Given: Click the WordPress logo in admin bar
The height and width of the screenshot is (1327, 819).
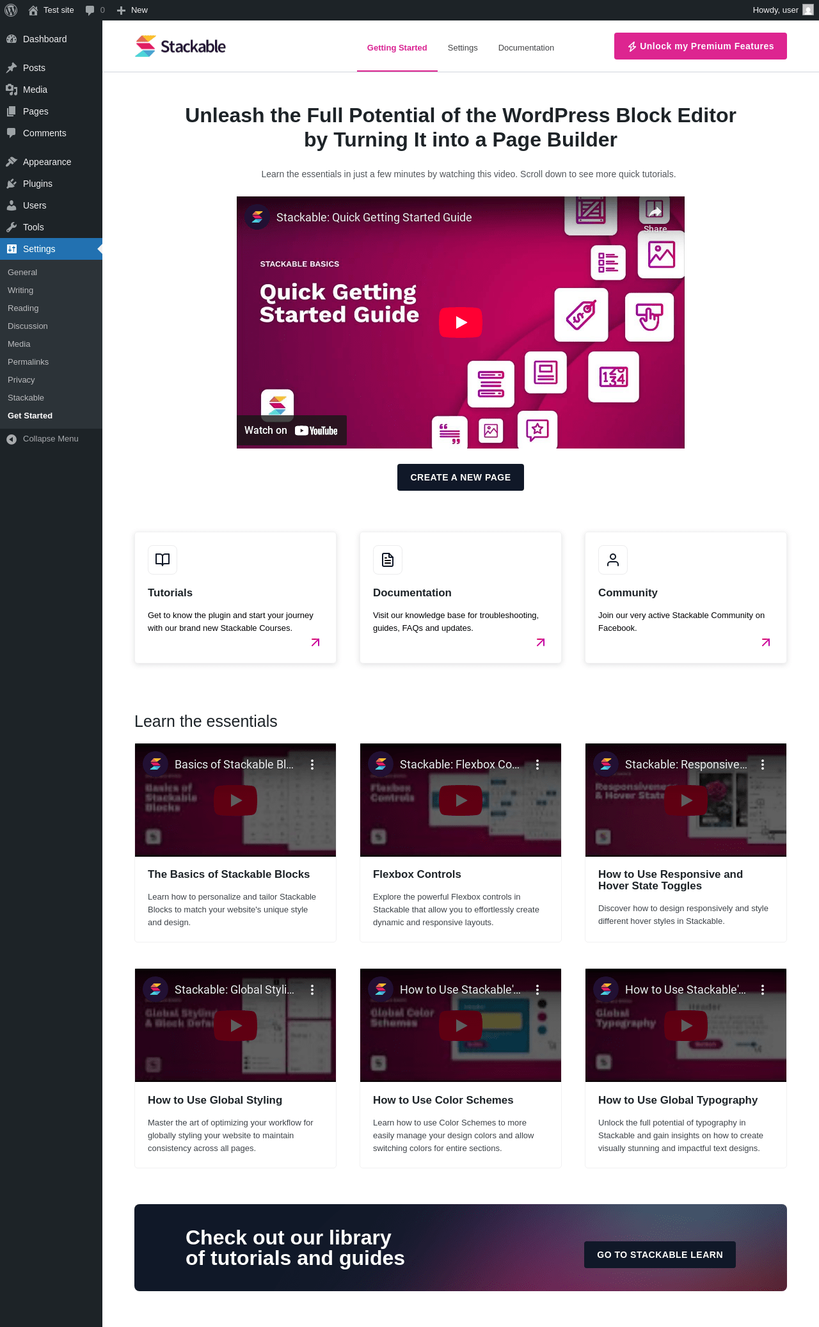Looking at the screenshot, I should pos(11,10).
